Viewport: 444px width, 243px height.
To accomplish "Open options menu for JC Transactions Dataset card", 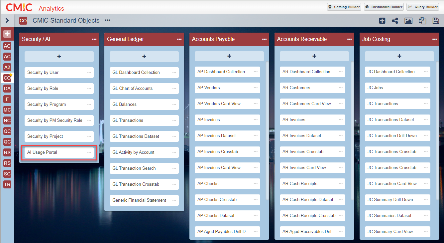I will click(426, 120).
